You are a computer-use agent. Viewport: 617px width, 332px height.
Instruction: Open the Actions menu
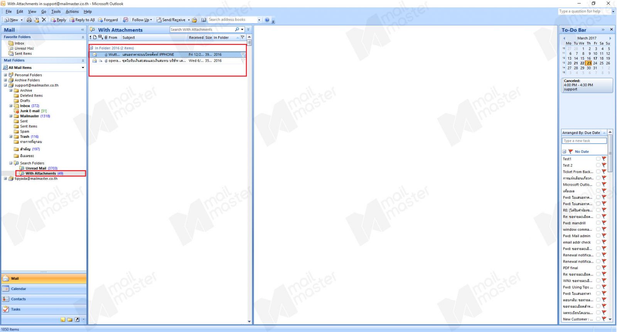pyautogui.click(x=72, y=12)
